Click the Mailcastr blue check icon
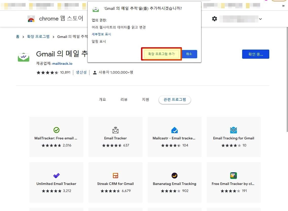288x211 pixels. [175, 130]
